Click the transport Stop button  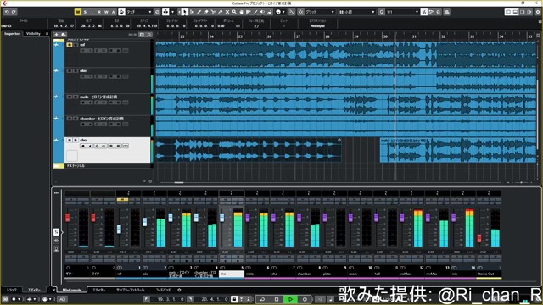pyautogui.click(x=277, y=299)
